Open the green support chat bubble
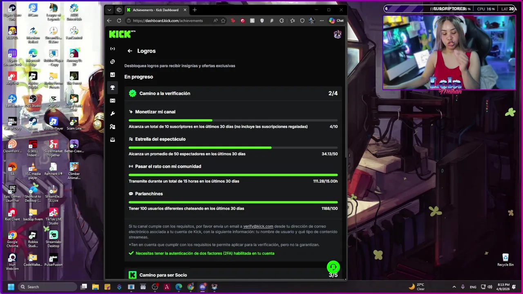523x294 pixels. coord(333,267)
